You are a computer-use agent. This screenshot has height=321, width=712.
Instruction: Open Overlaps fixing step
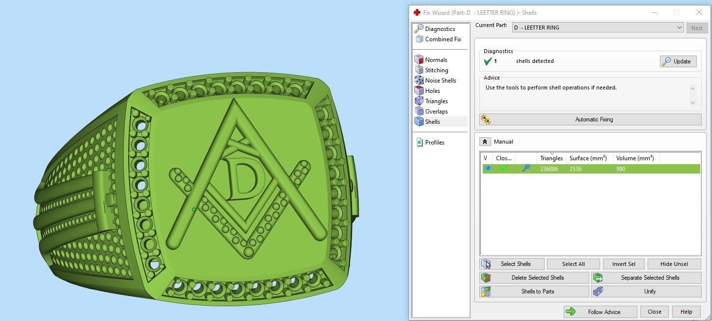tap(437, 112)
